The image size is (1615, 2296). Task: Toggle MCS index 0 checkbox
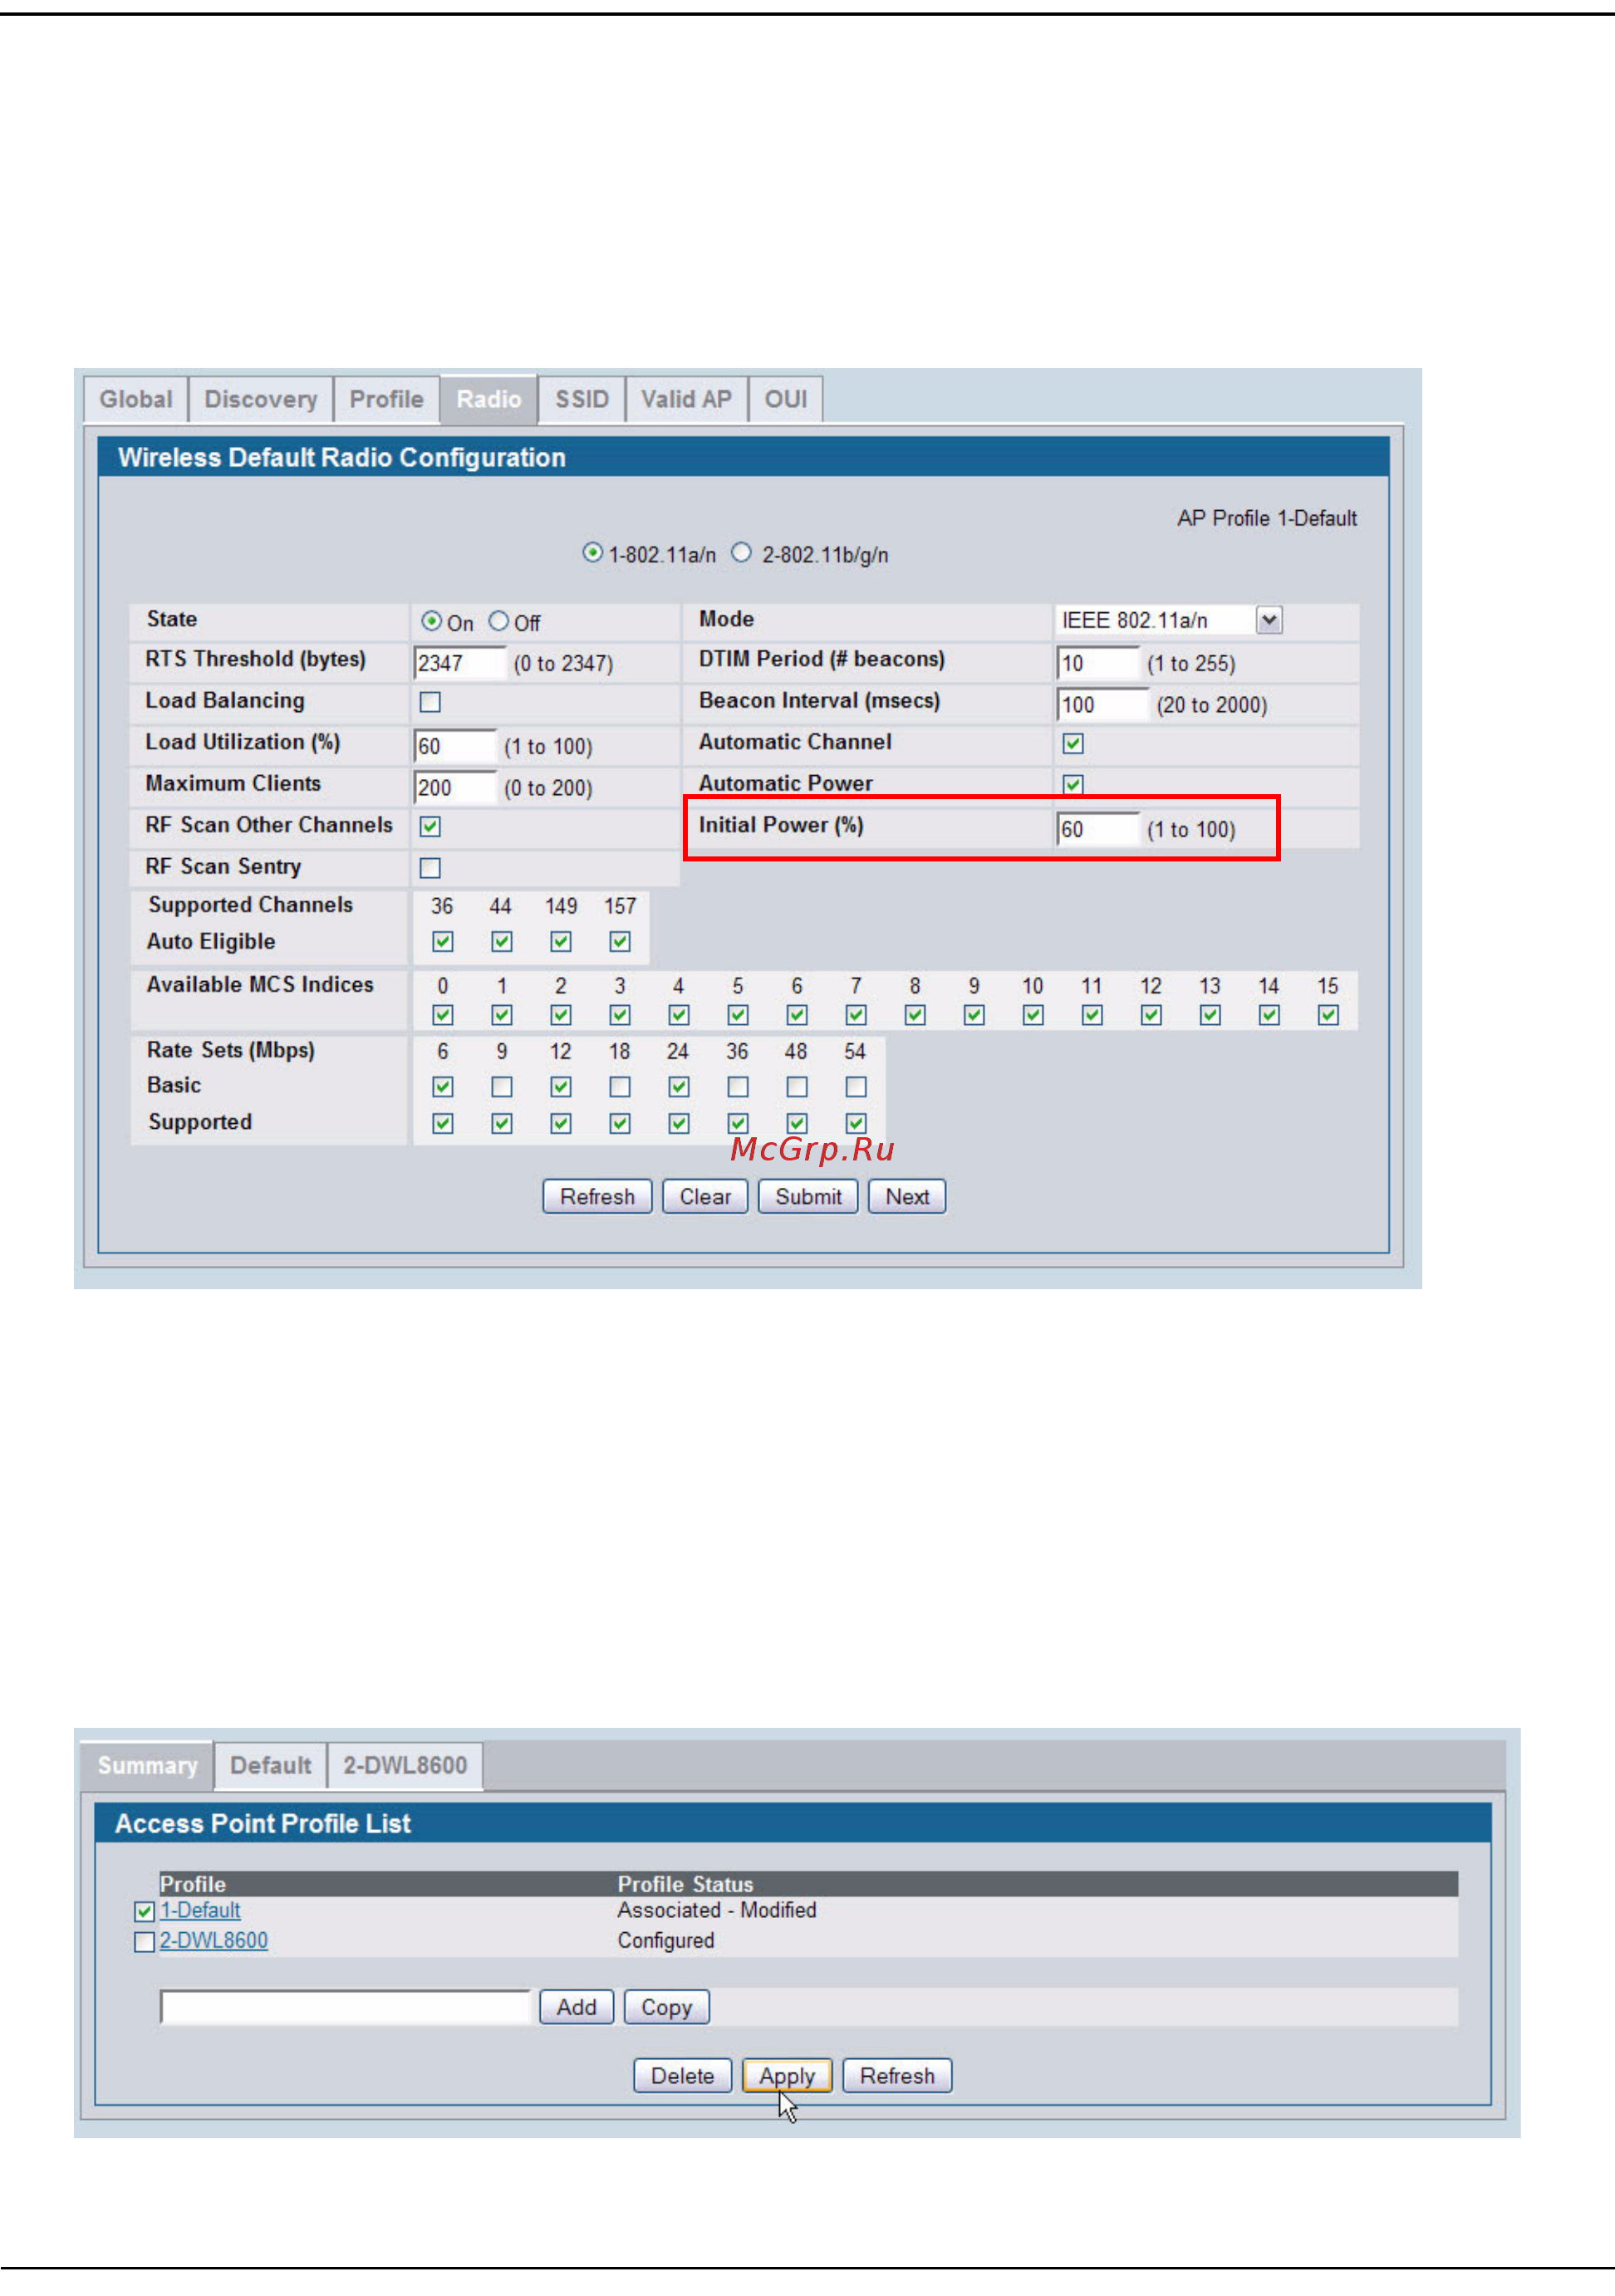coord(442,1015)
